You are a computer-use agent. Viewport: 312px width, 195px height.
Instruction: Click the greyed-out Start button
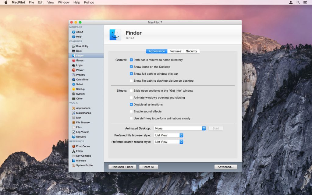click(216, 128)
